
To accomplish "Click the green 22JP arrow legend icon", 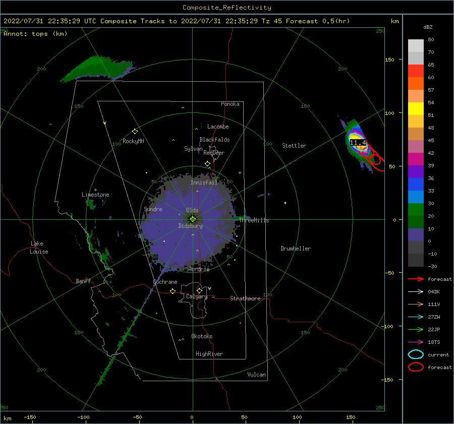I will 416,329.
